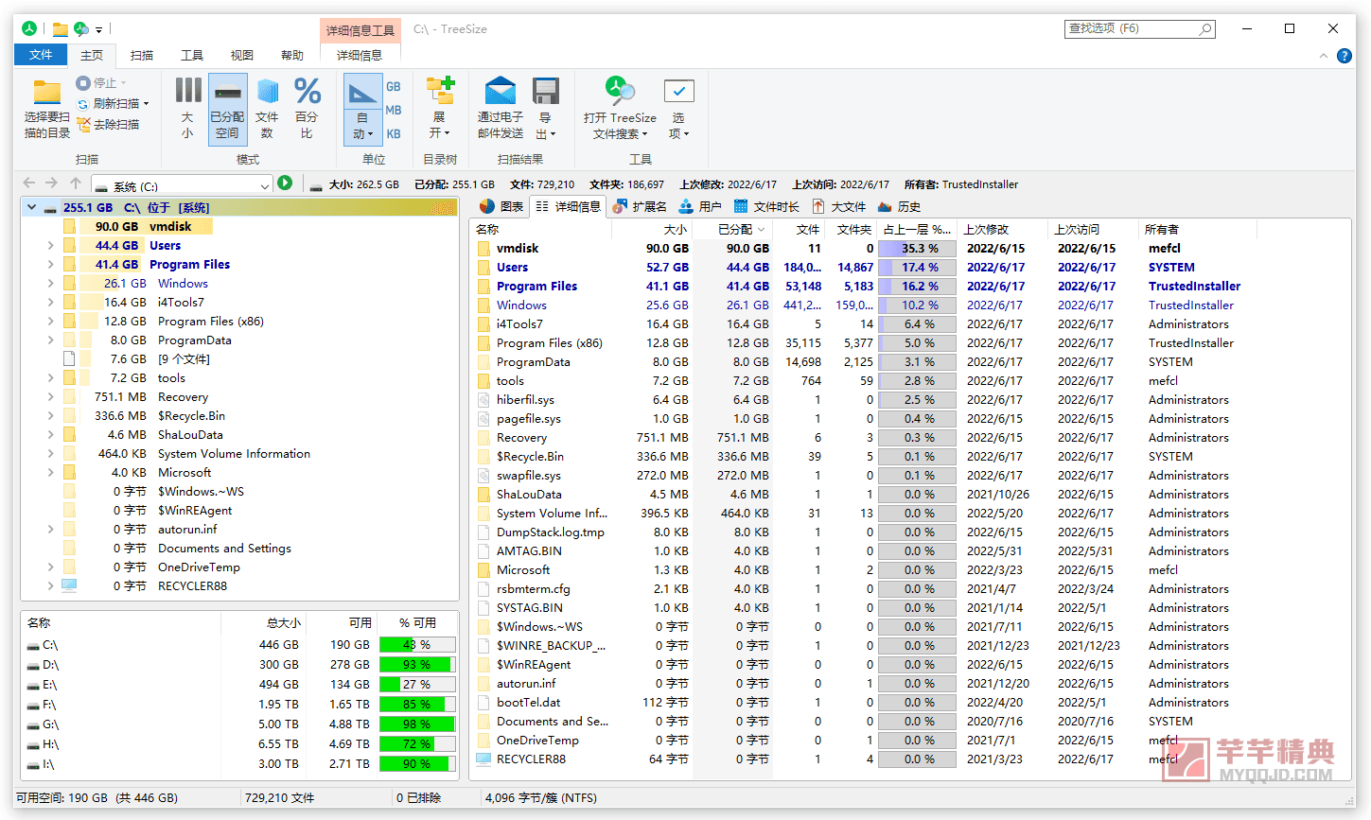The height and width of the screenshot is (820, 1371).
Task: Click 打开 TreeSize 文件搜索 icon
Action: point(620,91)
